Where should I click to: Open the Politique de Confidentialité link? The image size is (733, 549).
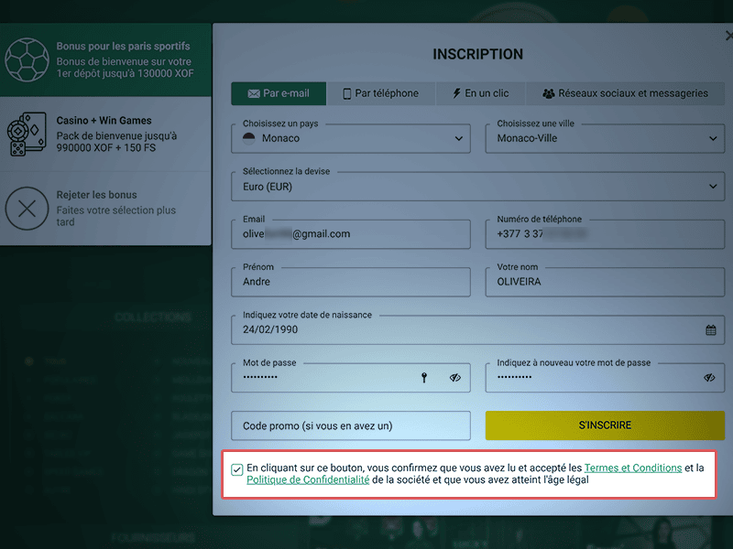point(308,479)
